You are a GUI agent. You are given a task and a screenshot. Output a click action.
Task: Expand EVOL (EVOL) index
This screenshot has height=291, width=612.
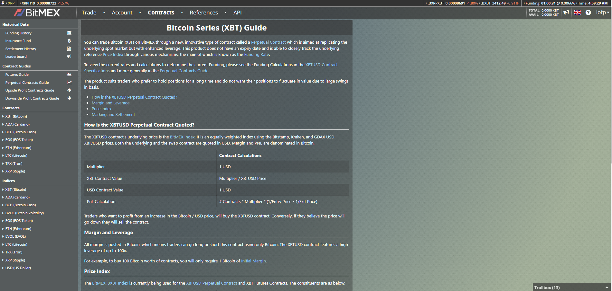coord(15,236)
